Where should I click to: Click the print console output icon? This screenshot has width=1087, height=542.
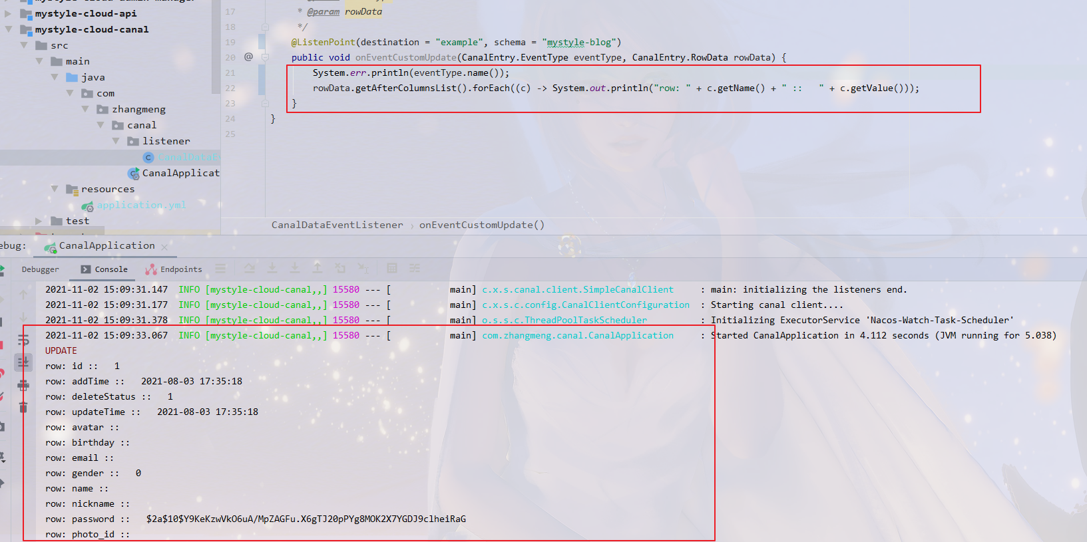pyautogui.click(x=23, y=385)
